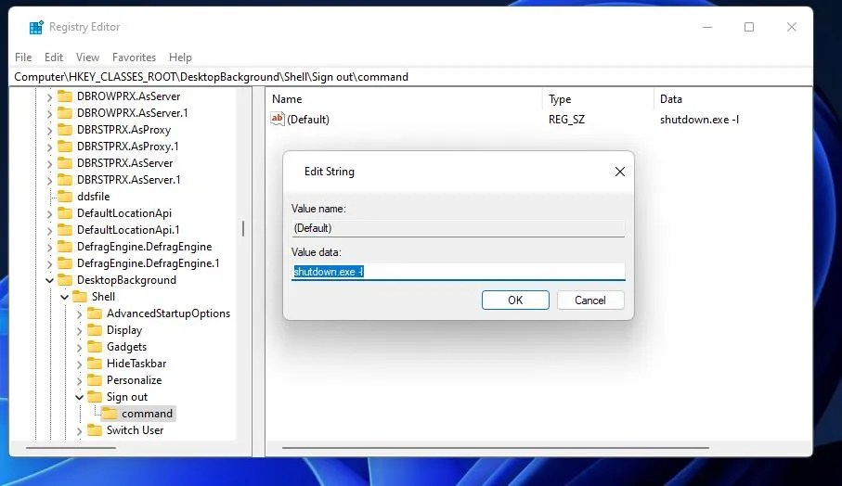Close the Edit String dialog
The image size is (842, 486).
point(620,172)
